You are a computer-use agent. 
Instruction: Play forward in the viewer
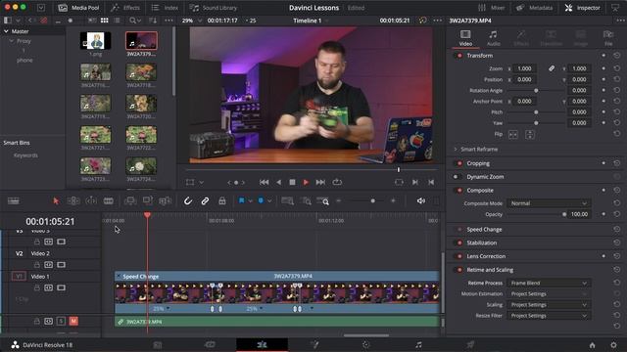[x=306, y=182]
